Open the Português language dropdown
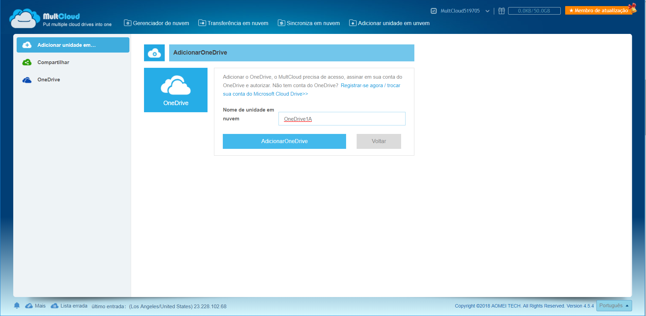The width and height of the screenshot is (646, 316). pos(614,305)
